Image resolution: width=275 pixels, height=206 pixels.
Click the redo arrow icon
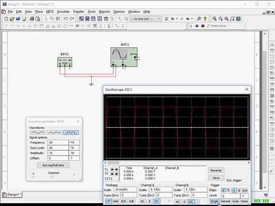coord(72,19)
